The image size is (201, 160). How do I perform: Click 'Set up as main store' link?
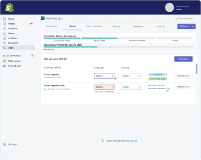[157, 85]
